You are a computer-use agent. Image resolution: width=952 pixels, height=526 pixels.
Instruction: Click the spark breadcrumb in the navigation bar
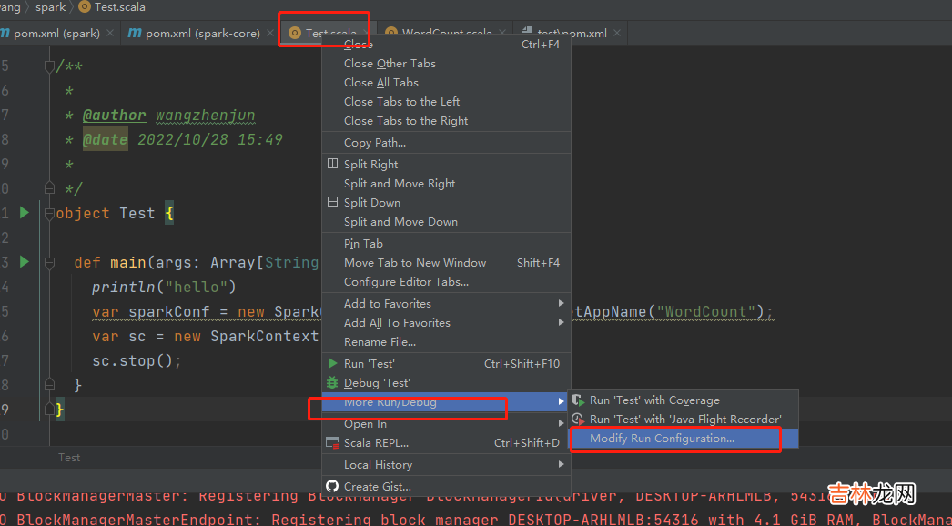(51, 6)
